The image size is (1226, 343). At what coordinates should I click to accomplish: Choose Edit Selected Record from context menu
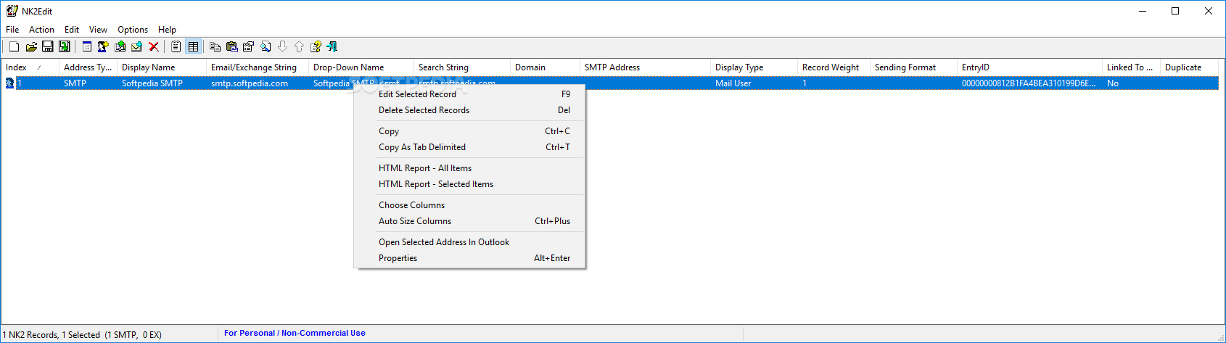(417, 94)
